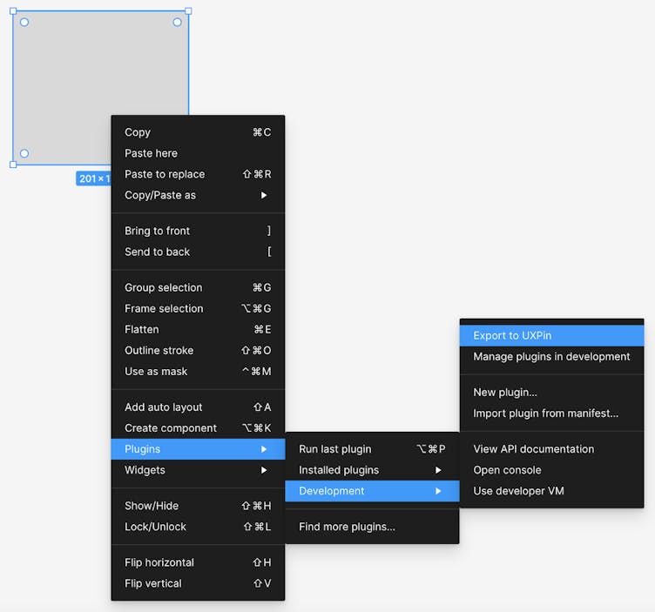Click top-right resize handle of selection
This screenshot has width=655, height=612.
pos(188,11)
